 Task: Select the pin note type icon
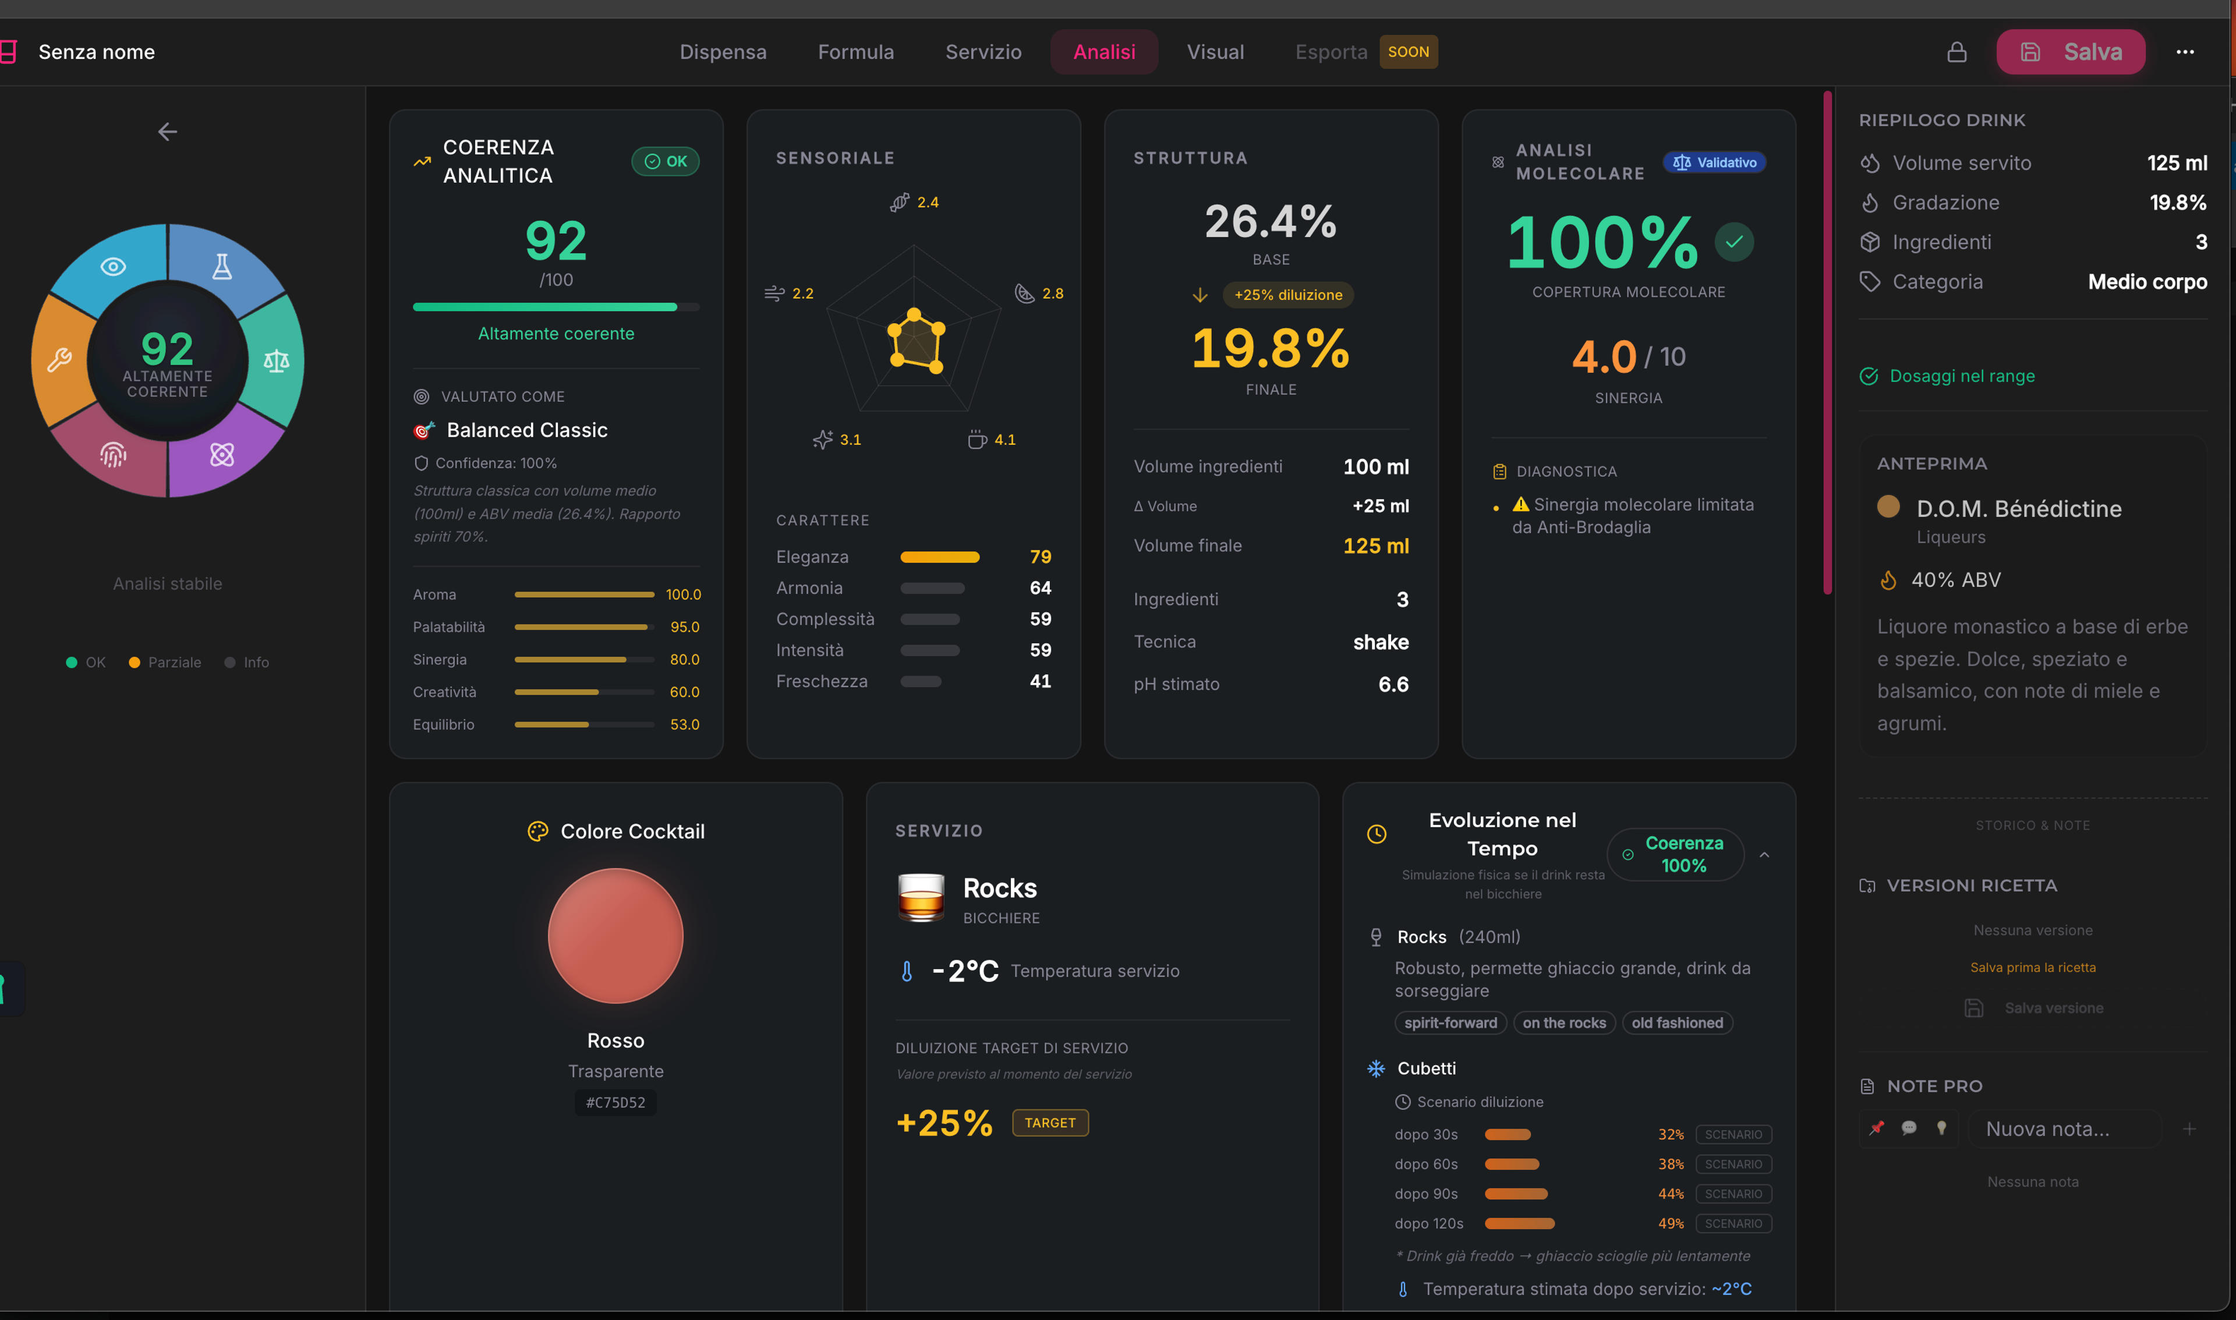(x=1876, y=1128)
